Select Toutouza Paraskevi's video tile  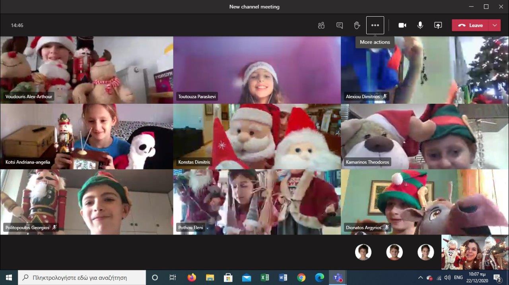click(x=256, y=70)
